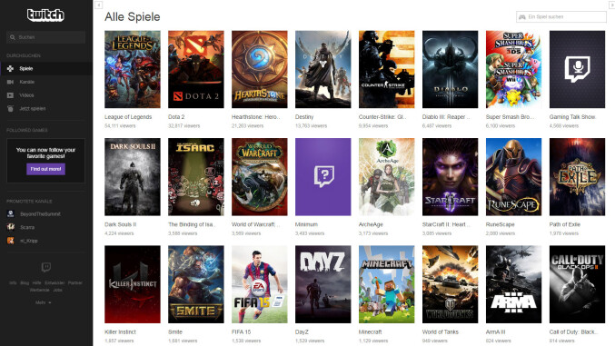Image resolution: width=615 pixels, height=346 pixels.
Task: Click the gamepad icon beside Spiele
Action: (10, 69)
